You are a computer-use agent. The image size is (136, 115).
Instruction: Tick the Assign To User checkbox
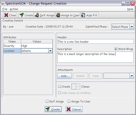[69, 101]
